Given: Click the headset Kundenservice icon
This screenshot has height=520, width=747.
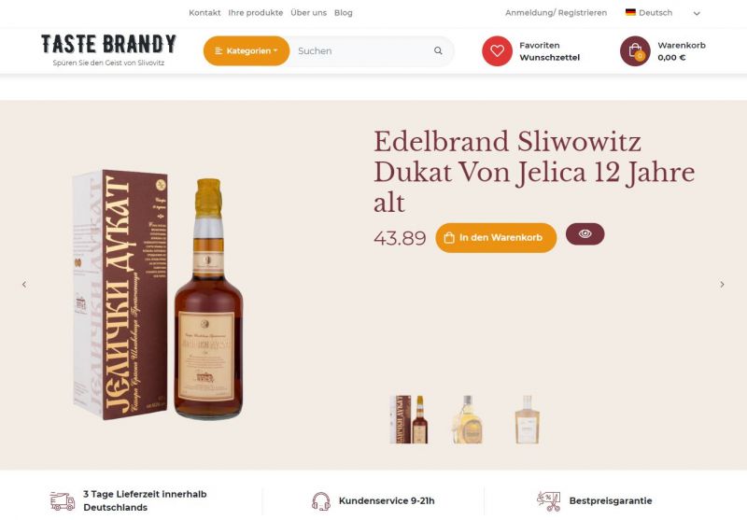Looking at the screenshot, I should point(321,501).
